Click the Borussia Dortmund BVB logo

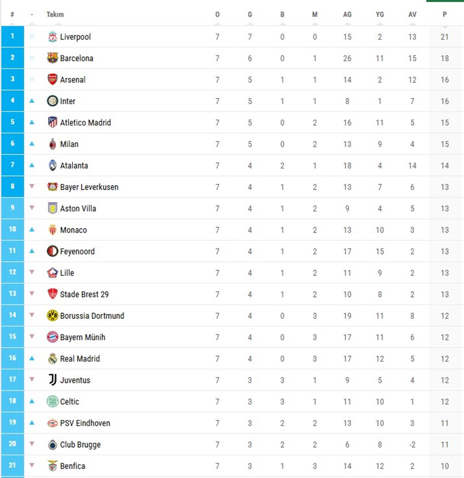pyautogui.click(x=53, y=316)
